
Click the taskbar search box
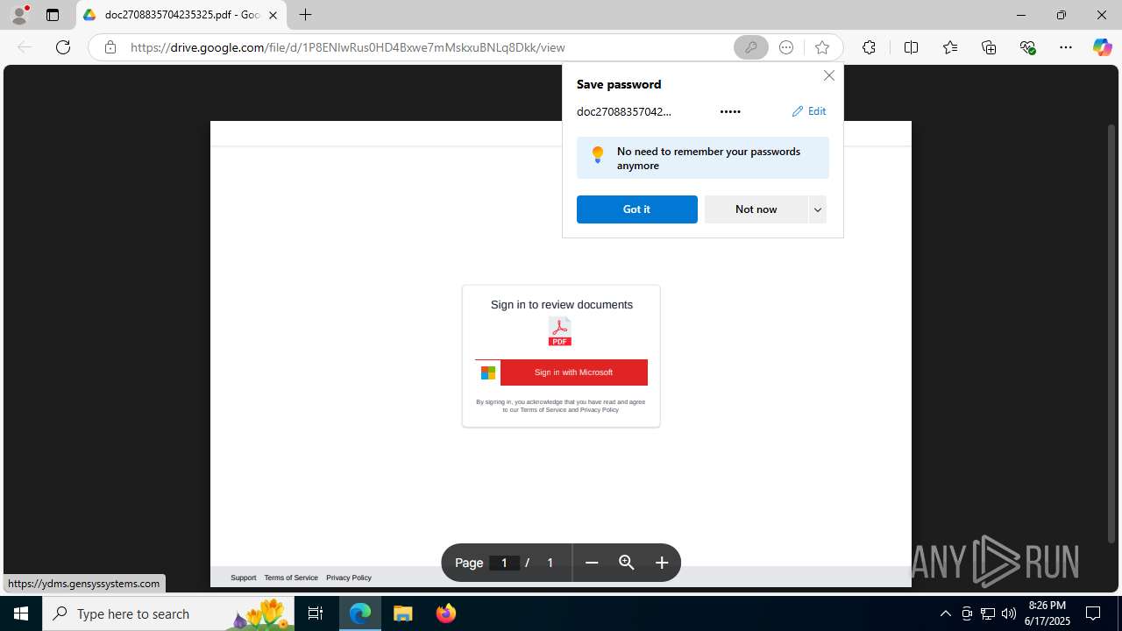pyautogui.click(x=168, y=613)
